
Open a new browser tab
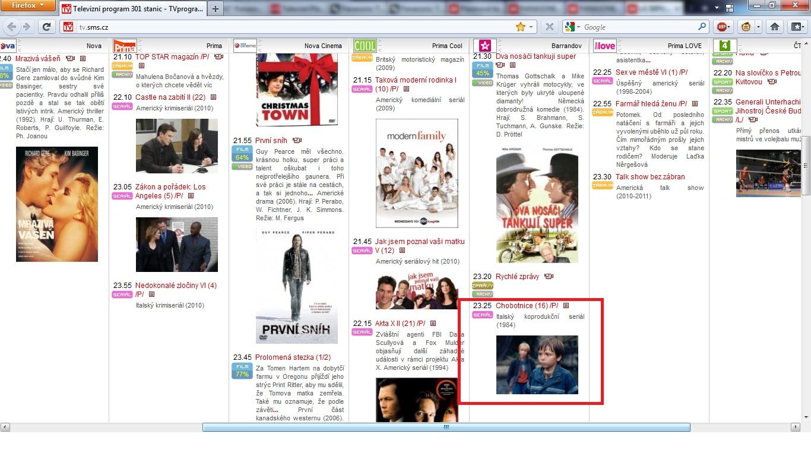click(x=215, y=8)
